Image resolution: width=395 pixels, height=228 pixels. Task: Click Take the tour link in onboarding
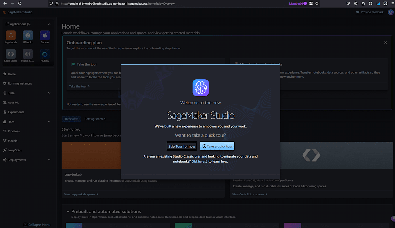point(79,86)
